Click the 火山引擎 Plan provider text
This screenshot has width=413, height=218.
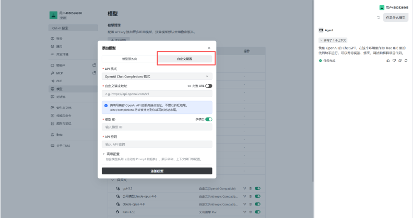click(x=208, y=212)
